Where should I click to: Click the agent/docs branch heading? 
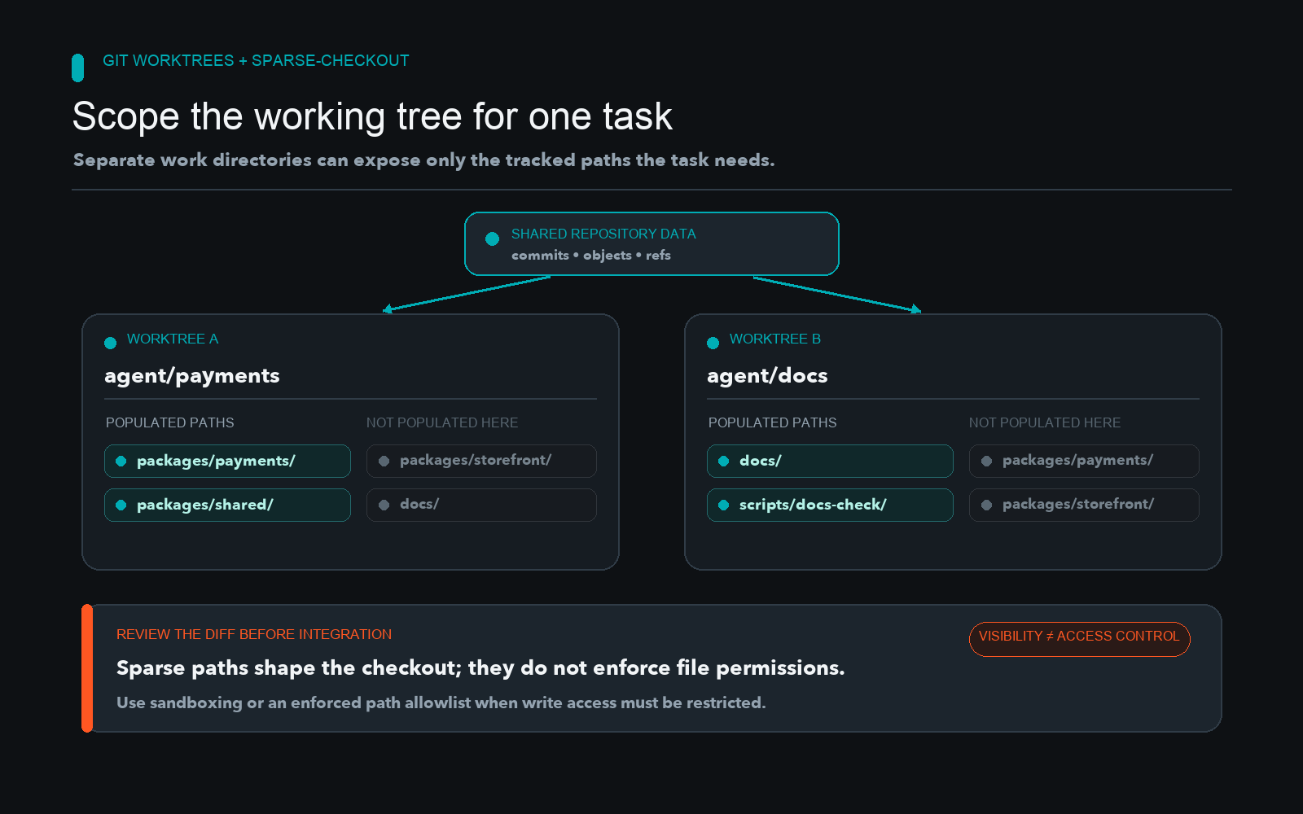[x=767, y=376]
